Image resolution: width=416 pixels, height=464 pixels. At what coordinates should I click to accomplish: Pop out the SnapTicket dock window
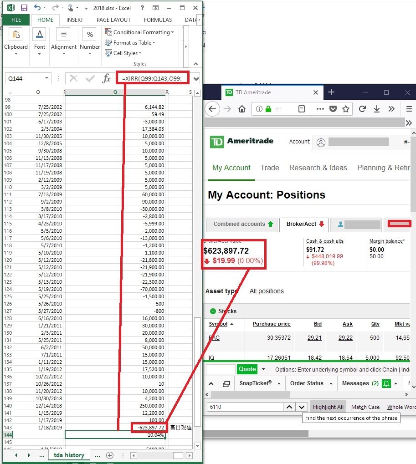pos(226,383)
